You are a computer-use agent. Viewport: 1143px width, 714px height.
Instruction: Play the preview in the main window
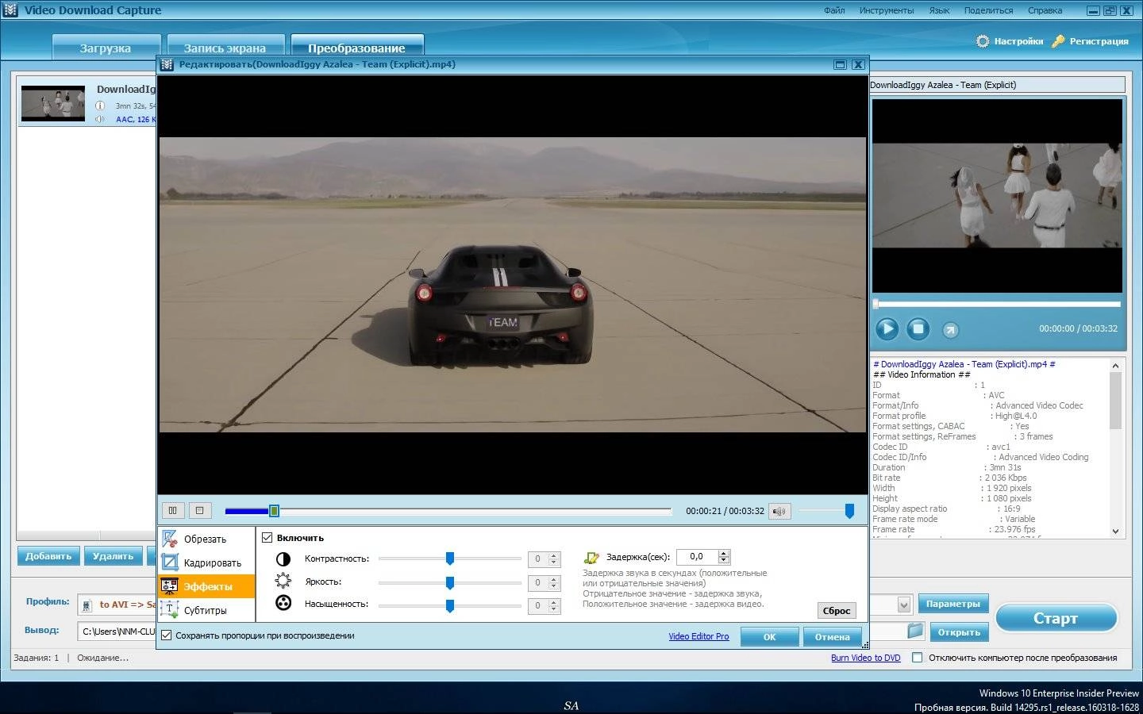[x=887, y=328]
